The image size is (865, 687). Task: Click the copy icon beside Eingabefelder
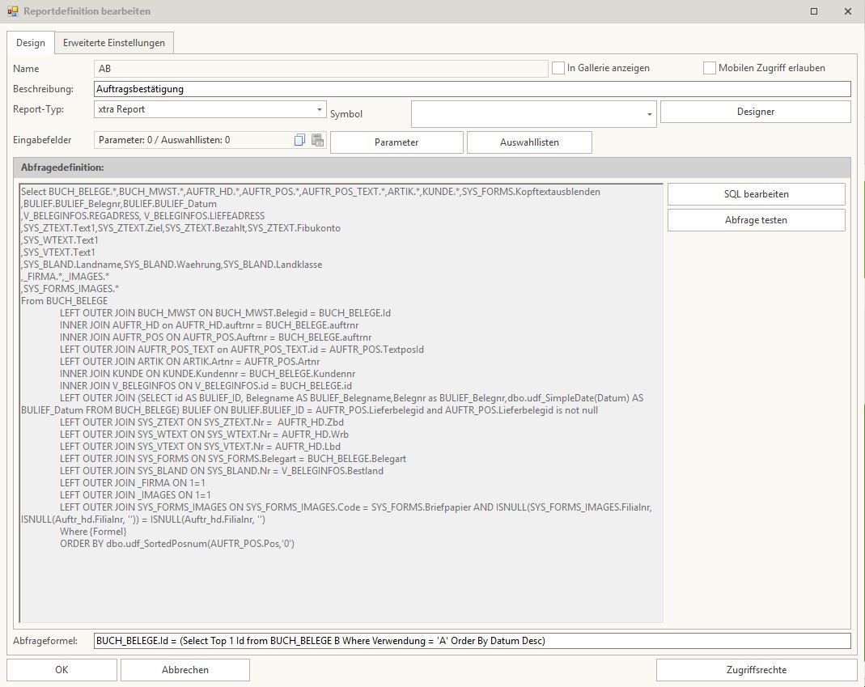pyautogui.click(x=299, y=140)
